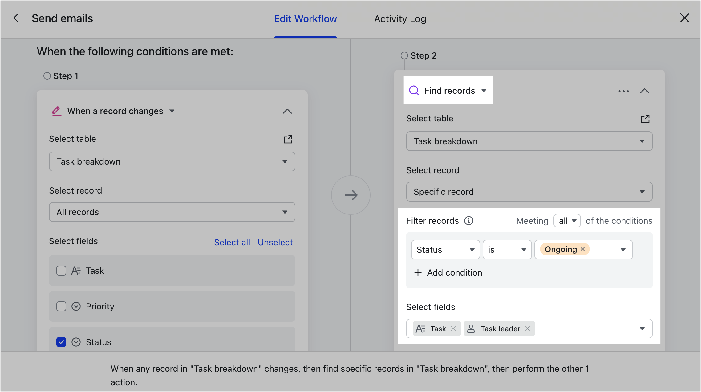The image size is (701, 392).
Task: Open Task breakdown table in new view from Step 1
Action: click(x=288, y=139)
